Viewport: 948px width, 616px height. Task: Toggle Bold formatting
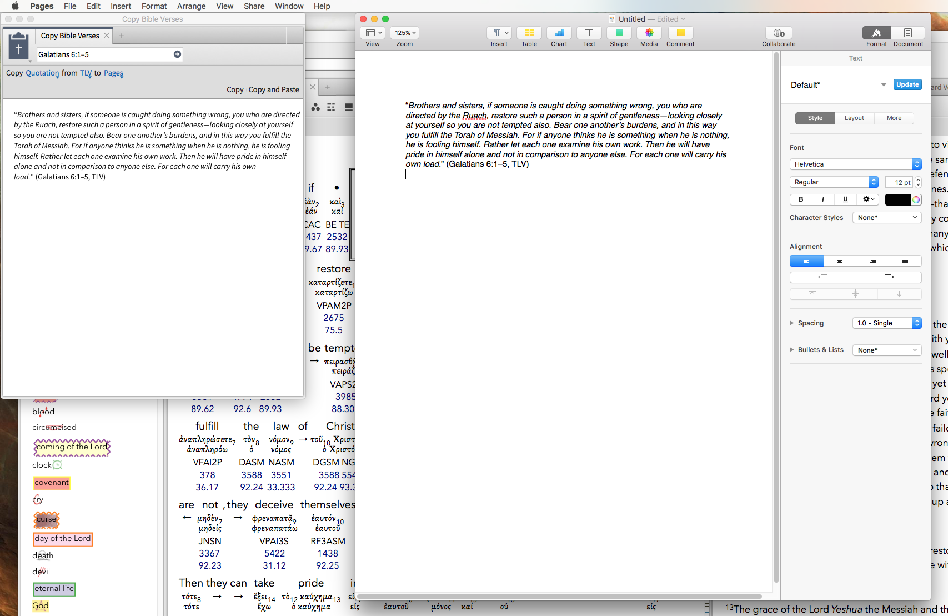click(x=801, y=199)
